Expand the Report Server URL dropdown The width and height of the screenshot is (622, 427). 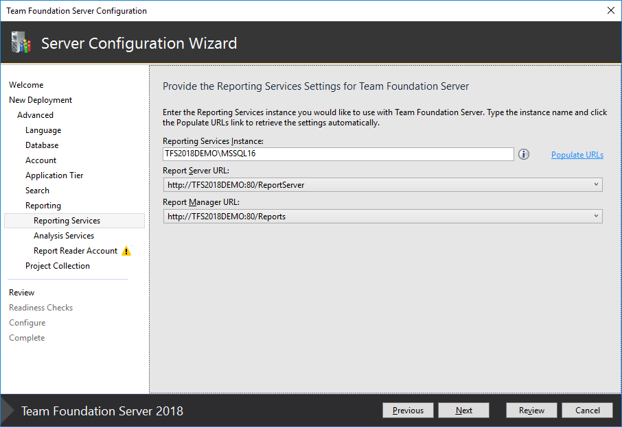click(596, 185)
